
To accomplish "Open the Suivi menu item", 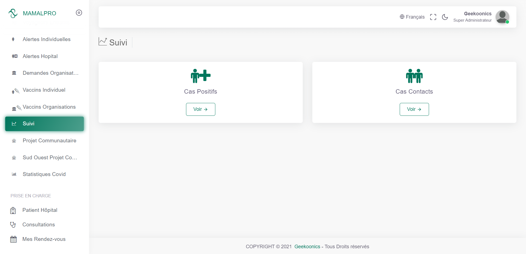I will [44, 124].
